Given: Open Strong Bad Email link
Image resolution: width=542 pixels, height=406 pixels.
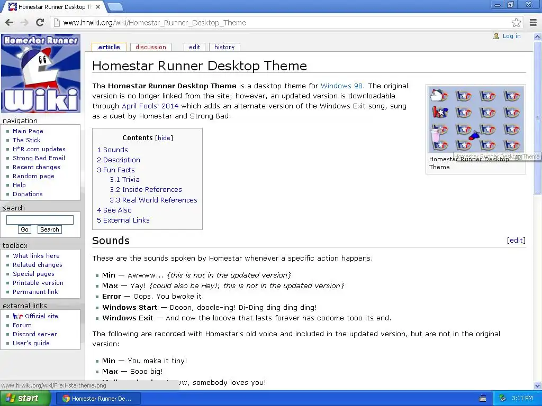Looking at the screenshot, I should 39,158.
